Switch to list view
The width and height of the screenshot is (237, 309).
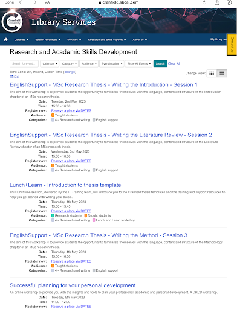coord(222,73)
